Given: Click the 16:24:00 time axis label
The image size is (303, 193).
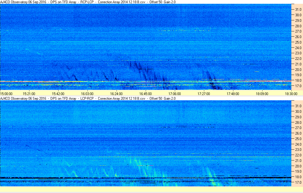Looking at the screenshot, I should [x=116, y=94].
